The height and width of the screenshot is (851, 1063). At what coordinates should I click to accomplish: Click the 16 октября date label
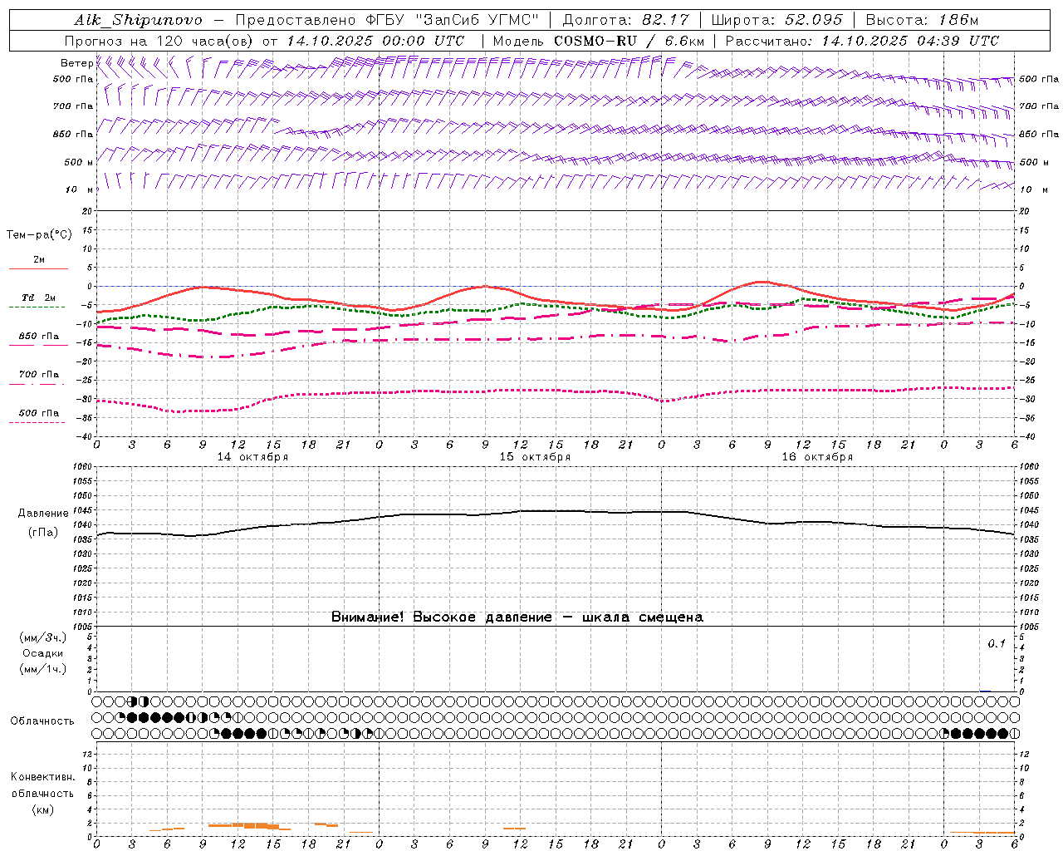(817, 457)
